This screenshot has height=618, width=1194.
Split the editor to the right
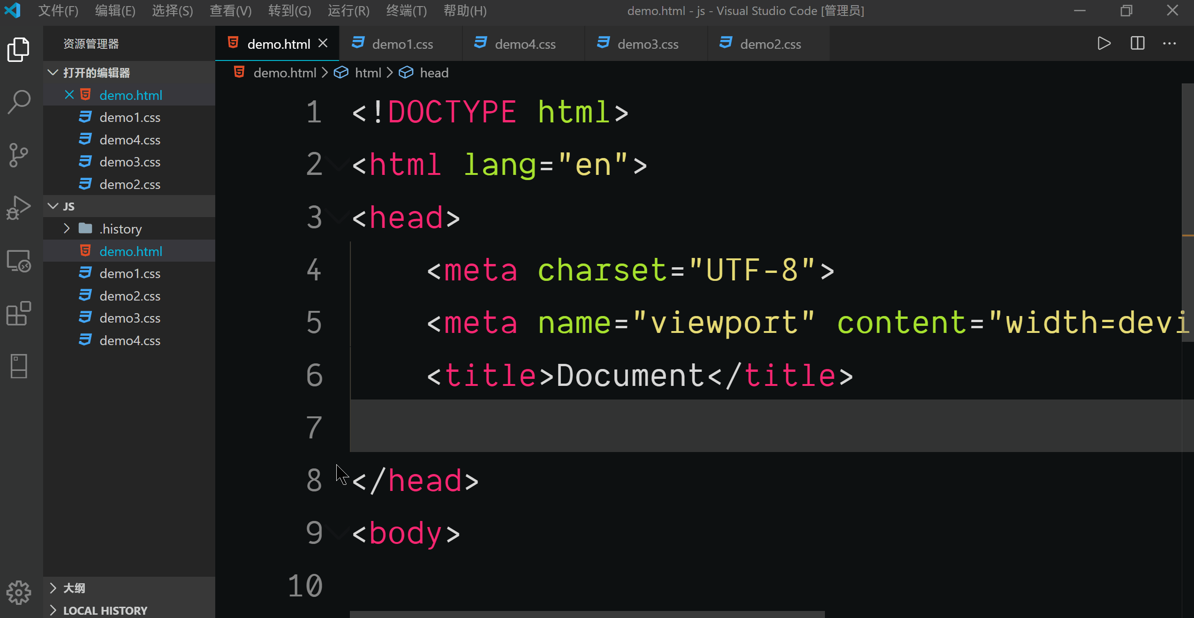click(1137, 44)
